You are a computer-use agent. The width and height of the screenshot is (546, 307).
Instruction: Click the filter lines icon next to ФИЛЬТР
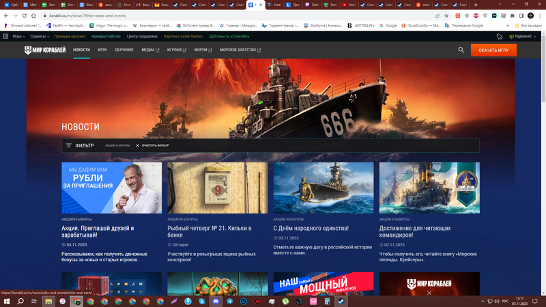[x=69, y=145]
